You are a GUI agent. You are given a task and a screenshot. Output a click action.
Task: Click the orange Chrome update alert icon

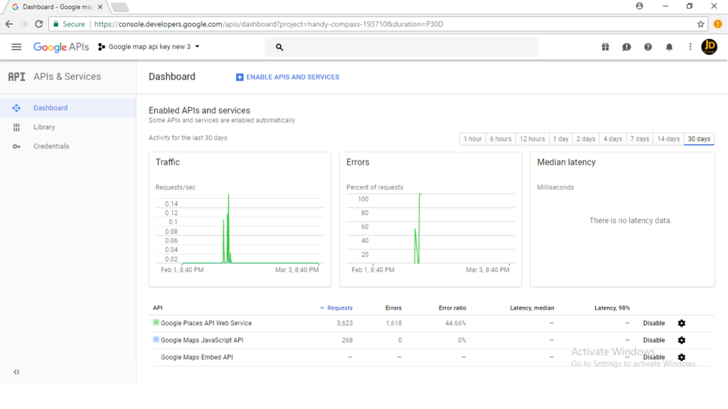[718, 24]
